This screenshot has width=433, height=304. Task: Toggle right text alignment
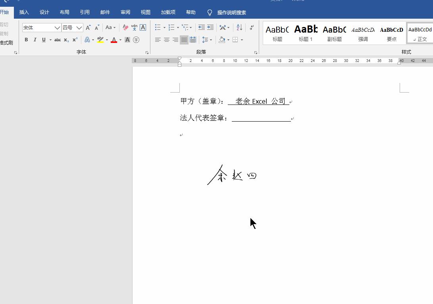coord(175,40)
